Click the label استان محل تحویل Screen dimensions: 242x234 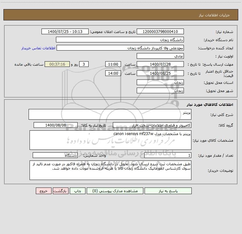click(x=218, y=83)
